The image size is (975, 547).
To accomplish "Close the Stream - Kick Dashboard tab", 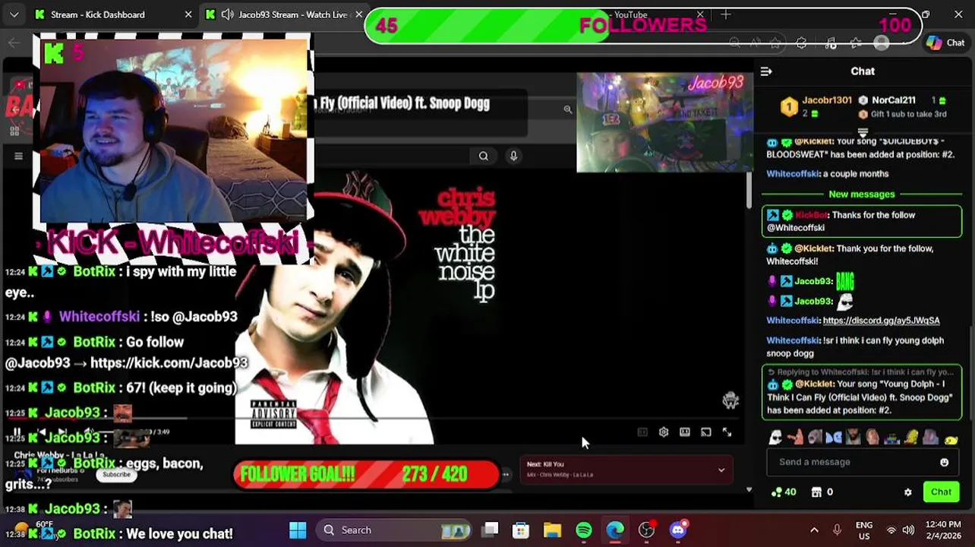I will click(188, 14).
